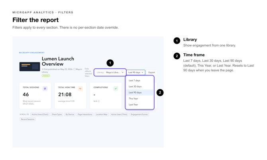Go to the Location Map section

[x=102, y=115]
